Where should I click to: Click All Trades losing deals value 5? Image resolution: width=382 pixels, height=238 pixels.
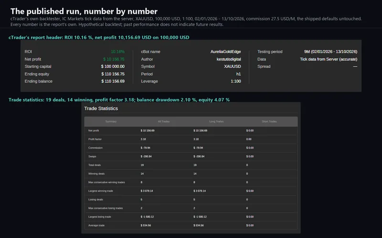pos(141,199)
